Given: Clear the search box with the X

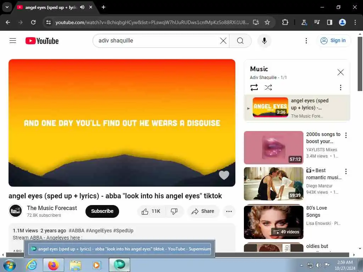Looking at the screenshot, I should pyautogui.click(x=223, y=41).
